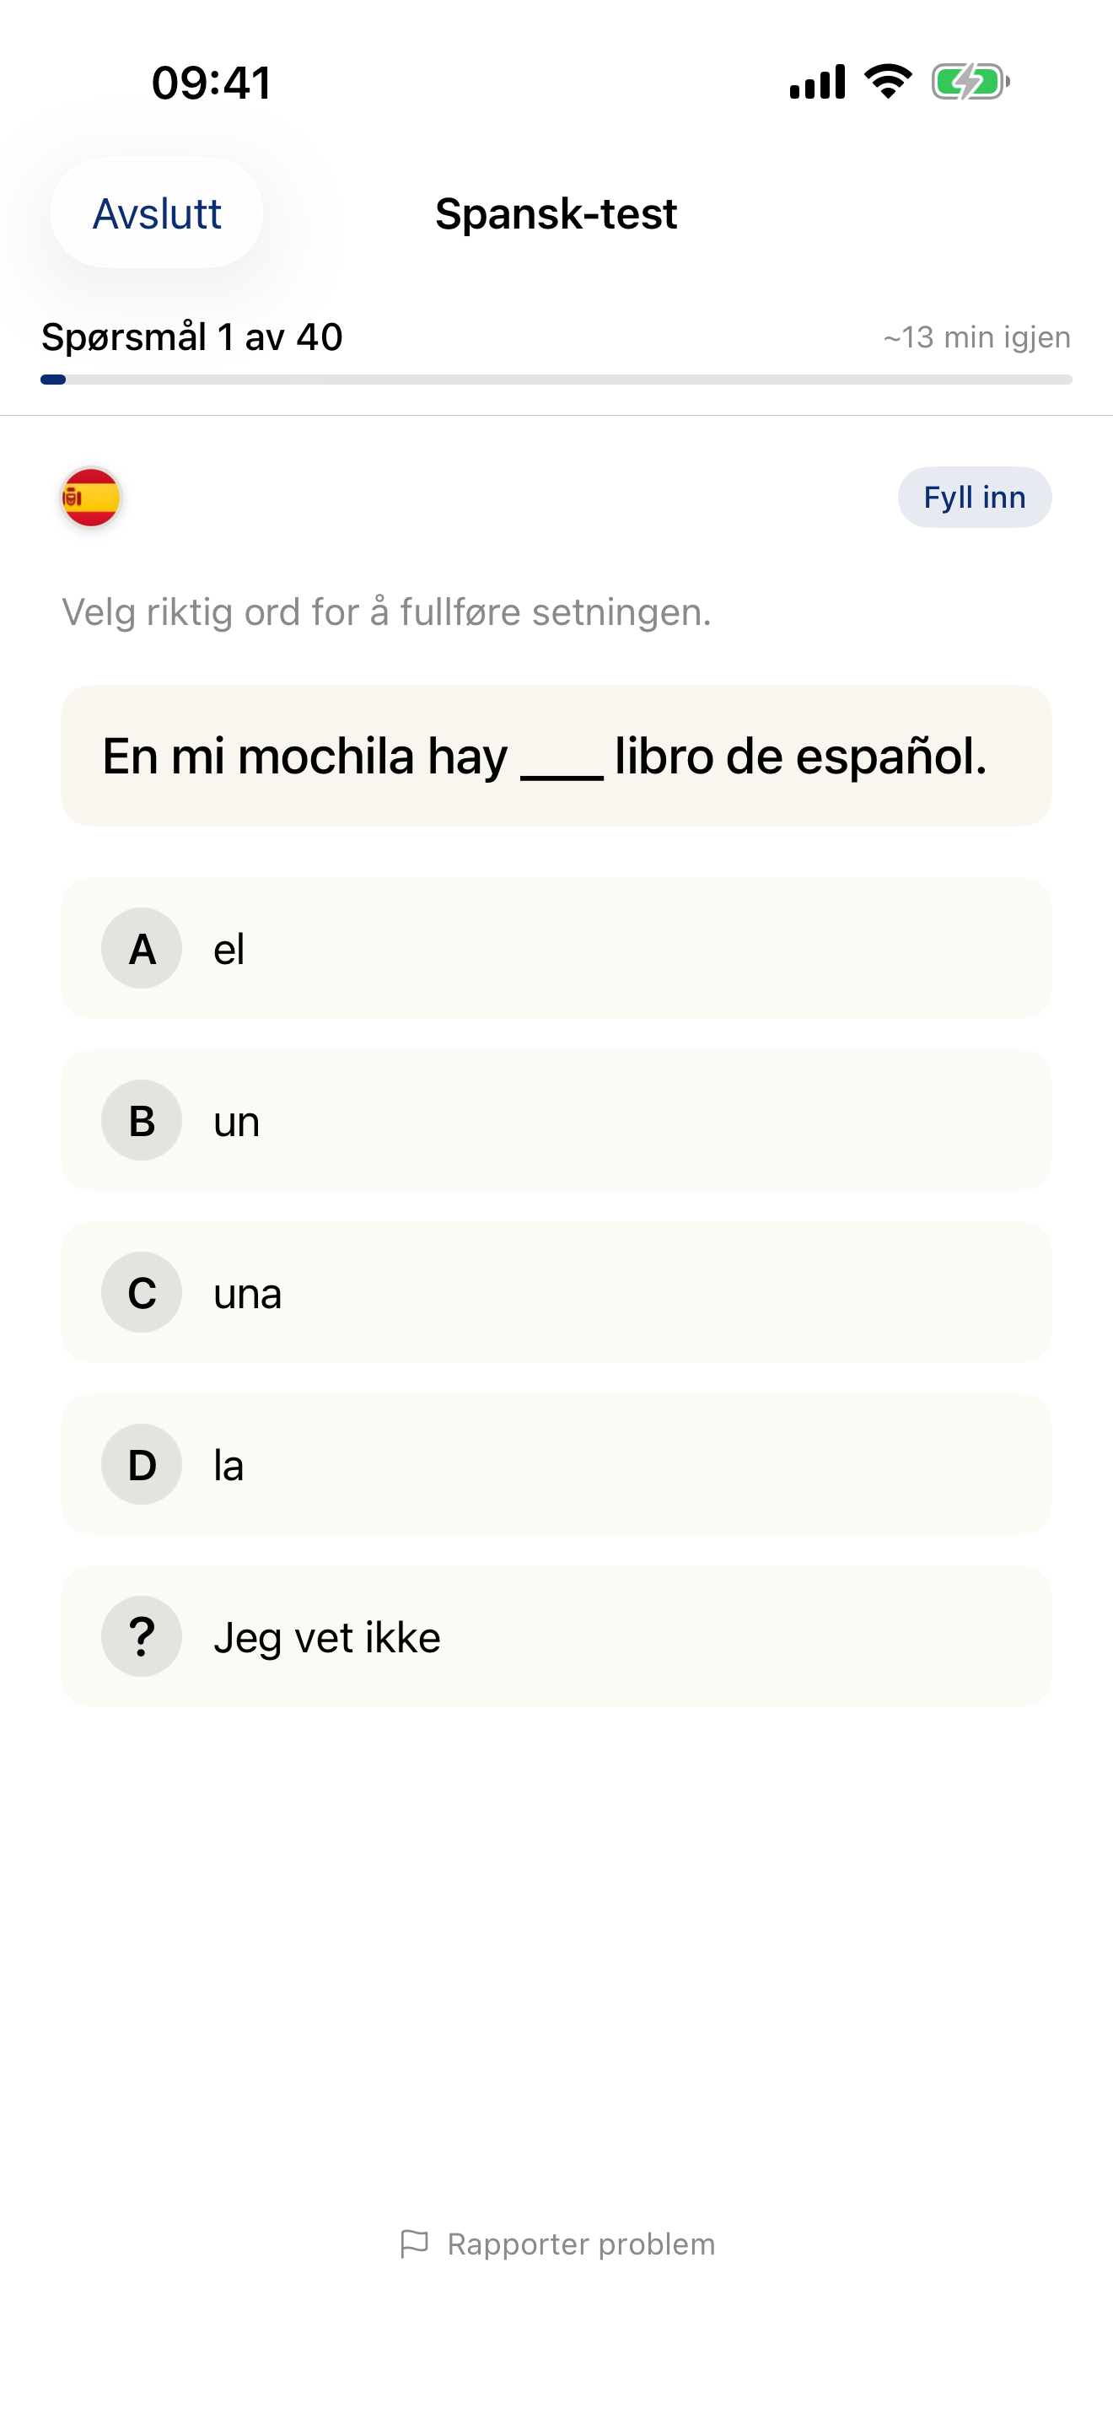The width and height of the screenshot is (1113, 2419).
Task: Click the 'Fyll inn' label
Action: point(974,498)
